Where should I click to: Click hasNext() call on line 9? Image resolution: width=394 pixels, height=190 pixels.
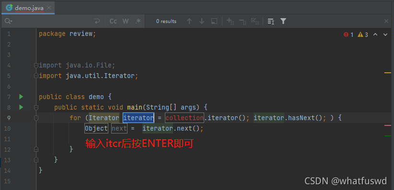tap(305, 118)
